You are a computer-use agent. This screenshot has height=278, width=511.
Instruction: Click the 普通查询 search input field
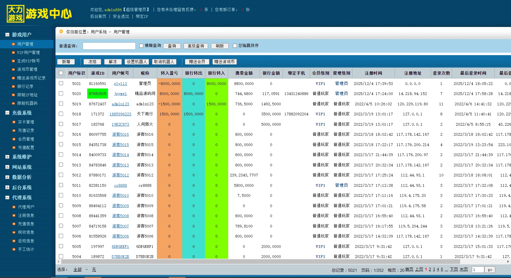tap(109, 46)
